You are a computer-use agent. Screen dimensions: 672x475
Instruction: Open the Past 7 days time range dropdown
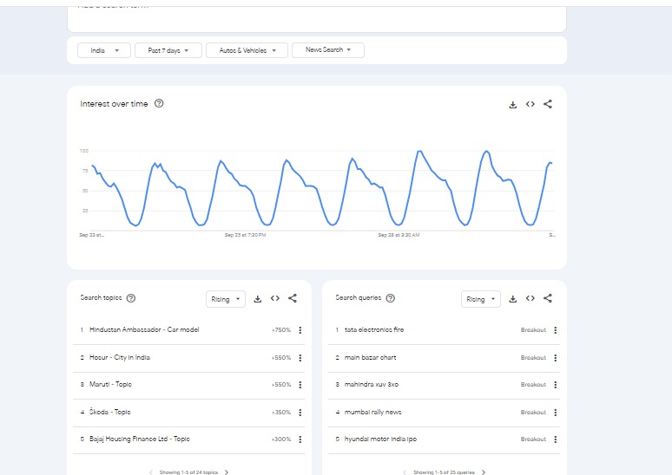168,50
